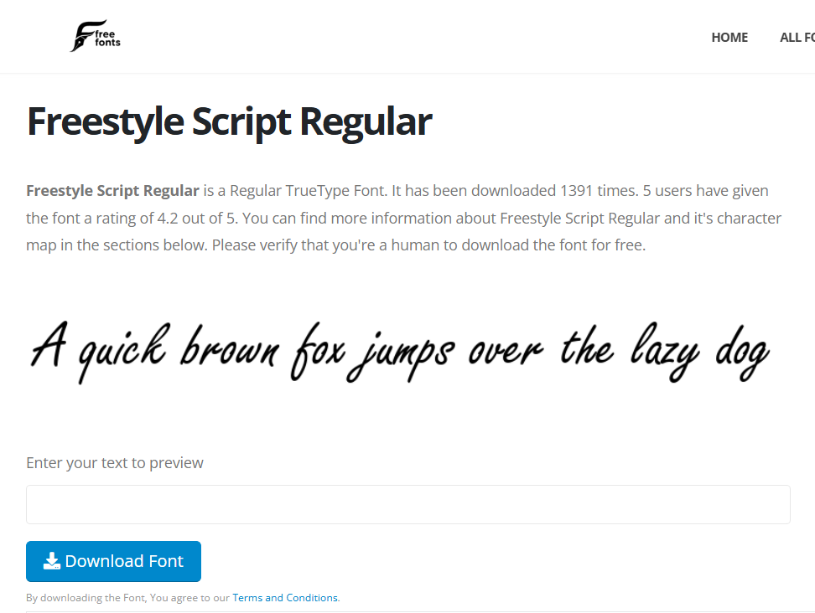Click the capital 'A' starting the font preview

click(x=49, y=346)
